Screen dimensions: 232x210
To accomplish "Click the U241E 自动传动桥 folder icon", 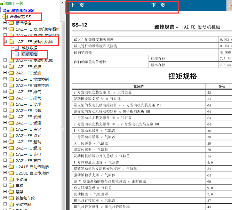I will [x=11, y=167].
